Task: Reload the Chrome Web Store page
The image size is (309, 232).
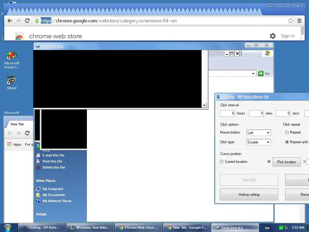Action: 27,21
